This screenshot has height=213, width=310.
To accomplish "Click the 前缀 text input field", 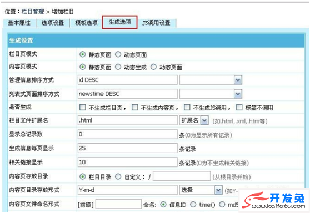I will 118,204.
